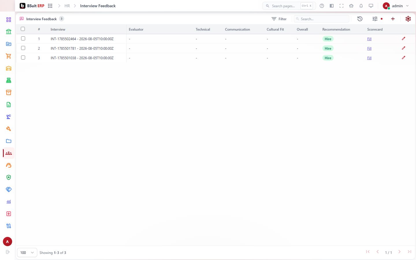Open the cash register POS module
The width and height of the screenshot is (416, 260).
pos(9,80)
